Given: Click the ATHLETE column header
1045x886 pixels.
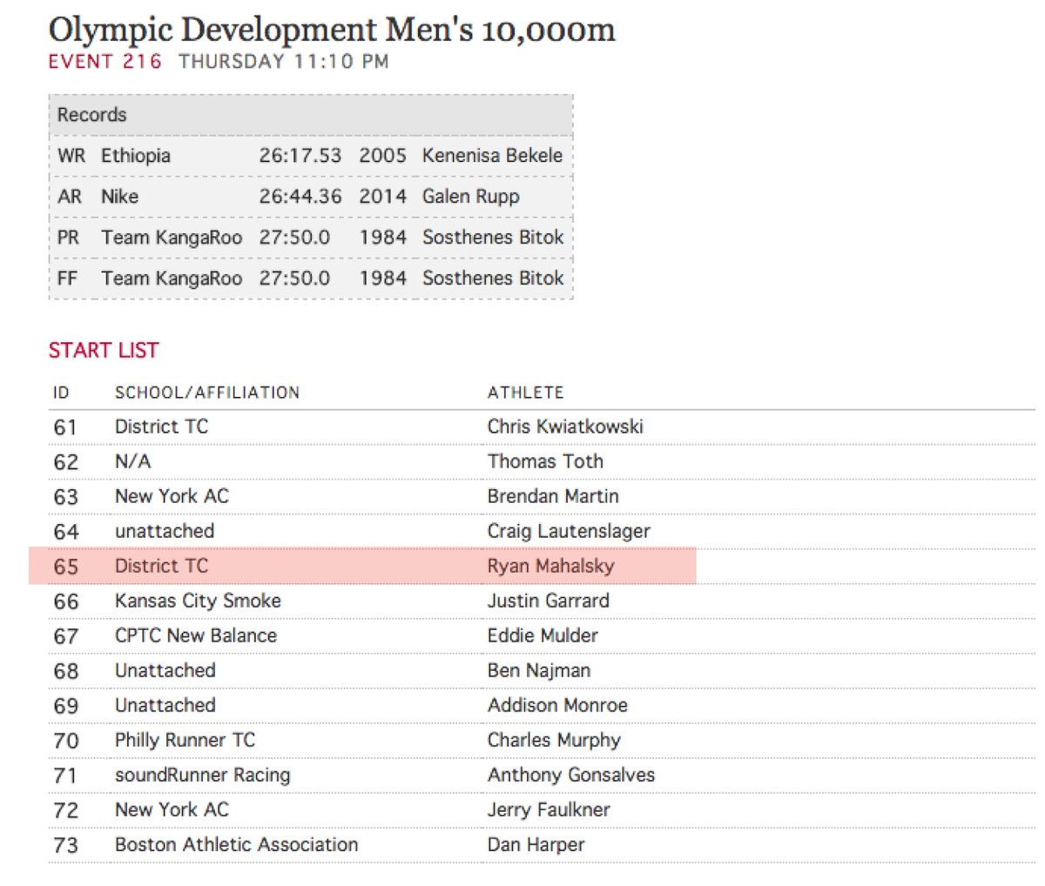Looking at the screenshot, I should [x=526, y=393].
